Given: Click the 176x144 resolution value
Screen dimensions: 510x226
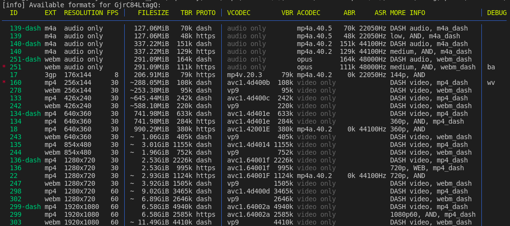Looking at the screenshot, I should 78,75.
